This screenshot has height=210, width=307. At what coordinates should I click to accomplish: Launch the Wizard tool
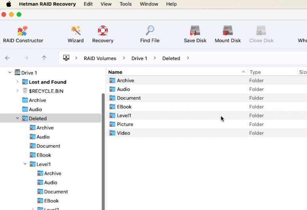click(76, 34)
